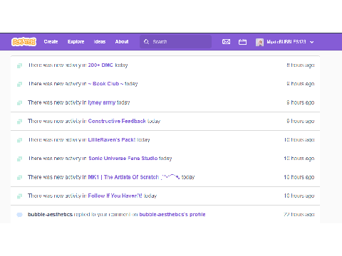342x256 pixels.
Task: Click the search magnifier icon
Action: click(146, 42)
